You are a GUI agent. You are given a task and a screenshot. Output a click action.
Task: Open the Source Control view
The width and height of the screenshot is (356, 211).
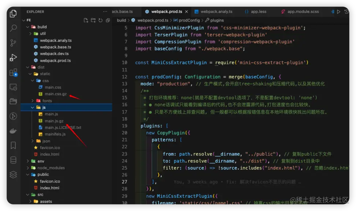point(13,43)
